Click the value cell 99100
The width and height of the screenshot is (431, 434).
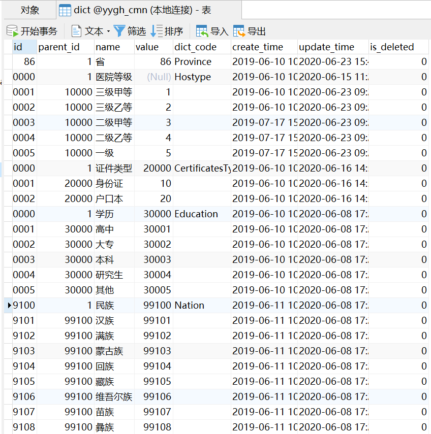153,305
